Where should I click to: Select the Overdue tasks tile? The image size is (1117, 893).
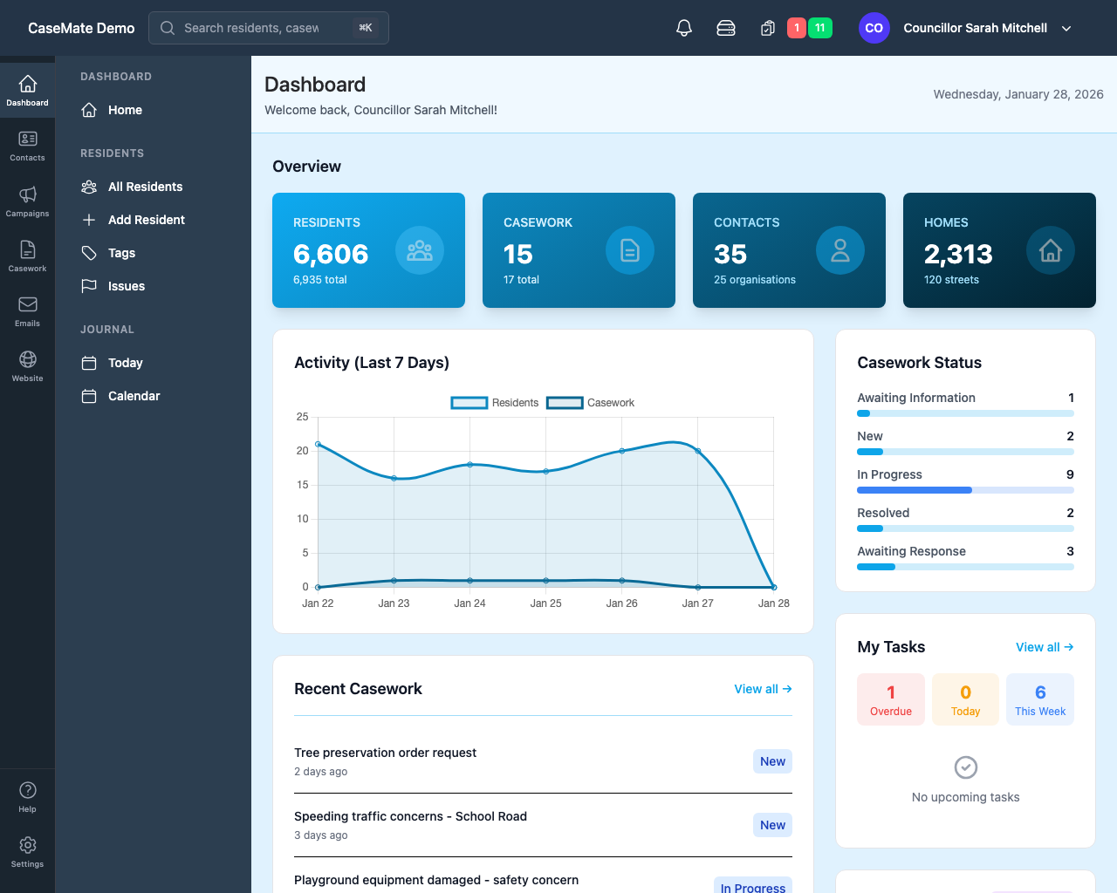891,699
